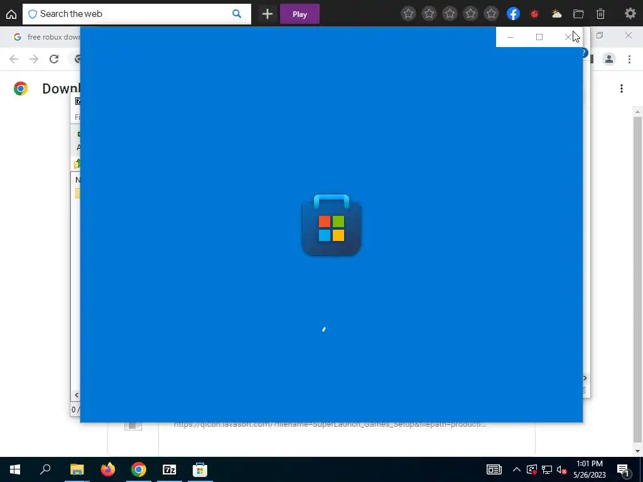Image resolution: width=643 pixels, height=482 pixels.
Task: Switch to Microsoft Store in the taskbar
Action: [200, 469]
